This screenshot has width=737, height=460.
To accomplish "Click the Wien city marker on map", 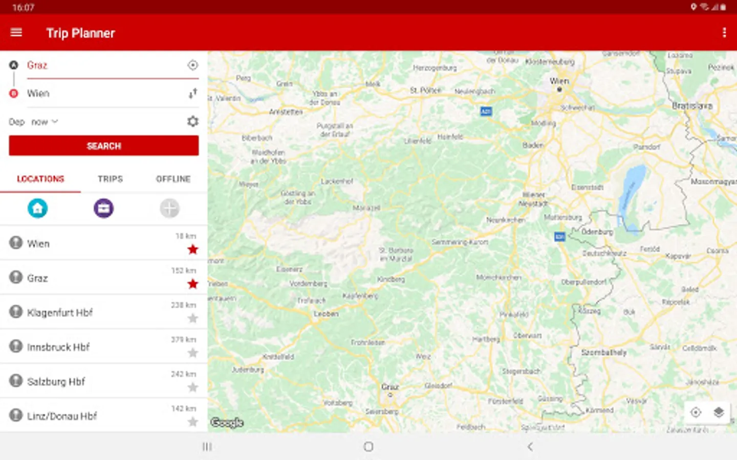I will (559, 89).
